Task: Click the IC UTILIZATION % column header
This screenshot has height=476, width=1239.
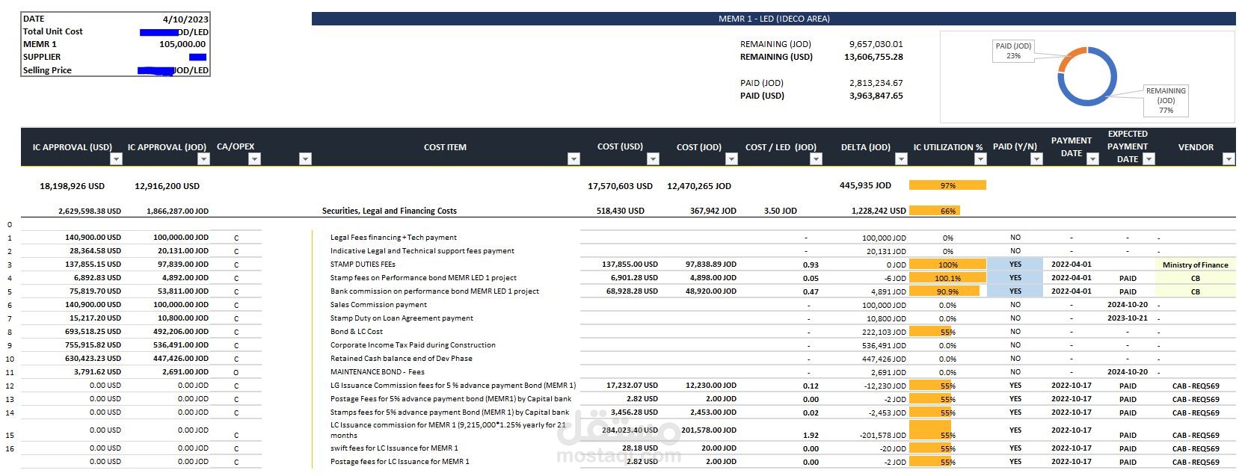Action: [947, 147]
